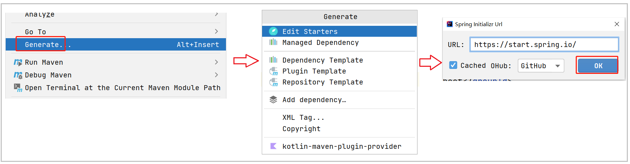The height and width of the screenshot is (164, 630).
Task: Click the Spring Initializr Url title text
Action: pyautogui.click(x=479, y=24)
